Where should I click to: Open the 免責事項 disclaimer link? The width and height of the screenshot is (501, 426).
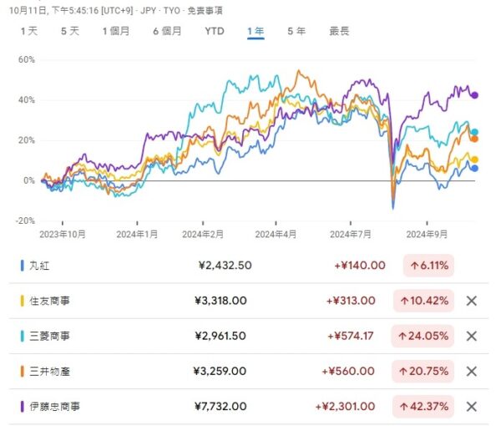tap(205, 11)
